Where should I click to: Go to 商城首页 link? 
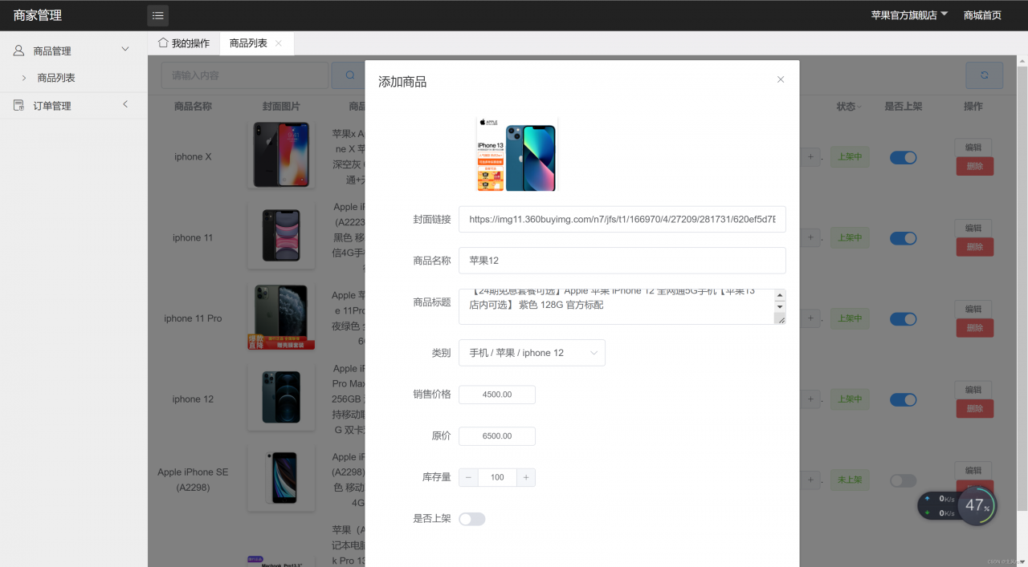pyautogui.click(x=982, y=15)
